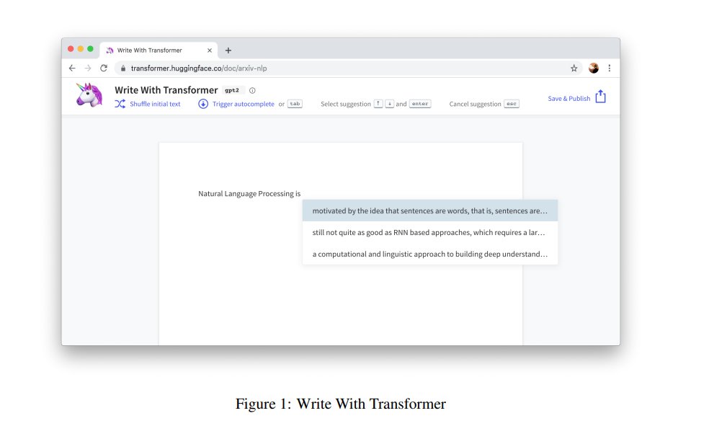
Task: Click the gpt2 model badge
Action: tap(232, 91)
